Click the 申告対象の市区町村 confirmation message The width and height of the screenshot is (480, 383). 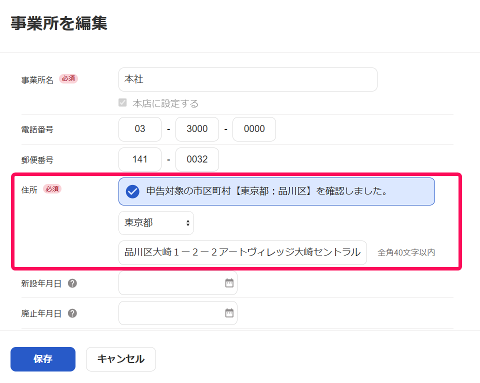(x=276, y=191)
